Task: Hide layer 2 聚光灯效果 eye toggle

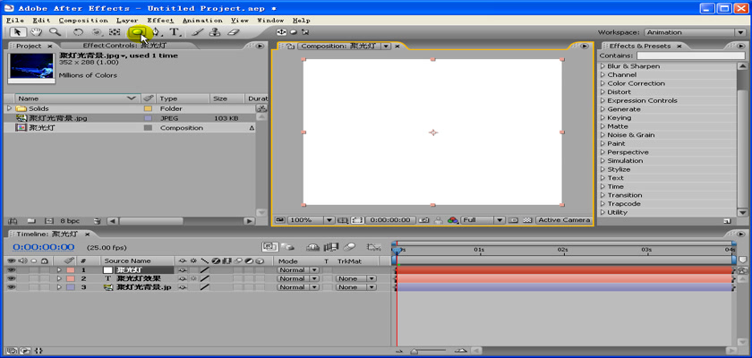Action: tap(11, 278)
